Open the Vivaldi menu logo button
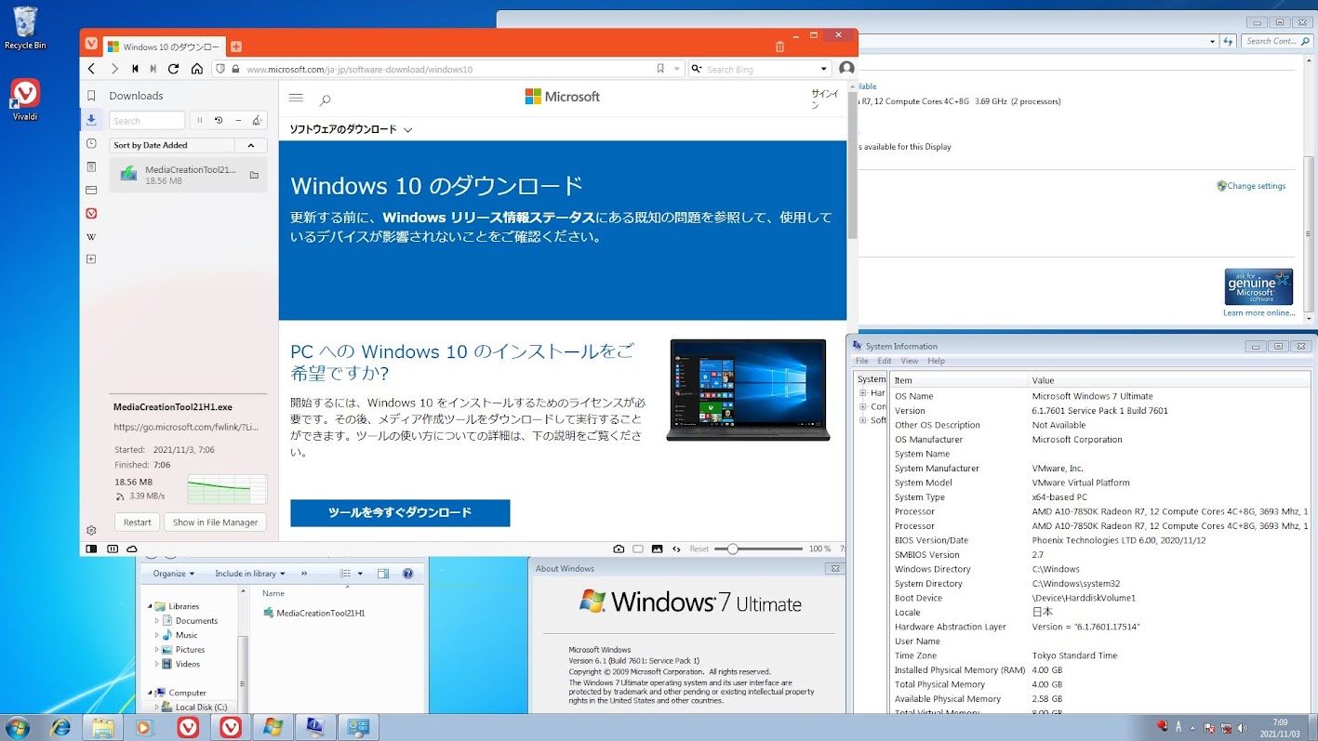 coord(91,45)
